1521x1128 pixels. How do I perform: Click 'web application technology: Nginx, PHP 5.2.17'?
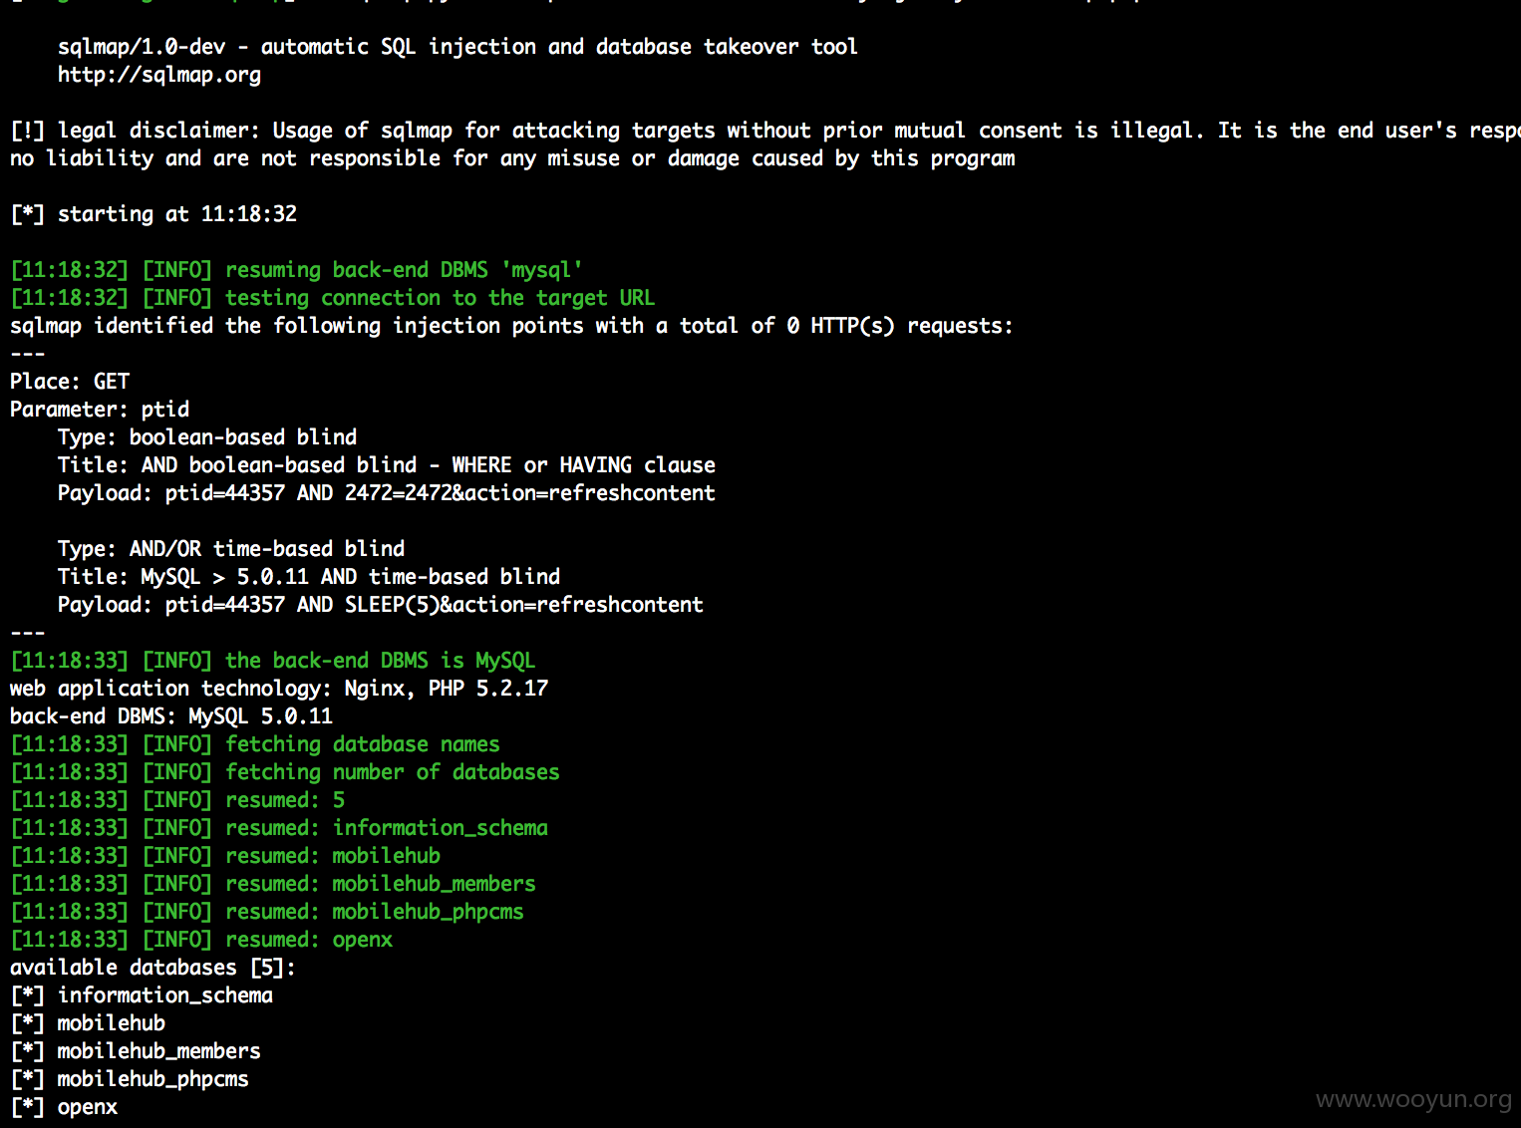tap(279, 689)
